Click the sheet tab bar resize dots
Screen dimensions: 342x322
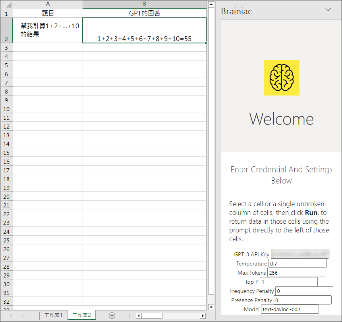129,316
